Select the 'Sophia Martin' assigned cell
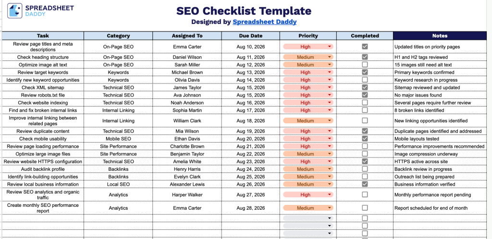This screenshot has height=239, width=492. coord(187,110)
